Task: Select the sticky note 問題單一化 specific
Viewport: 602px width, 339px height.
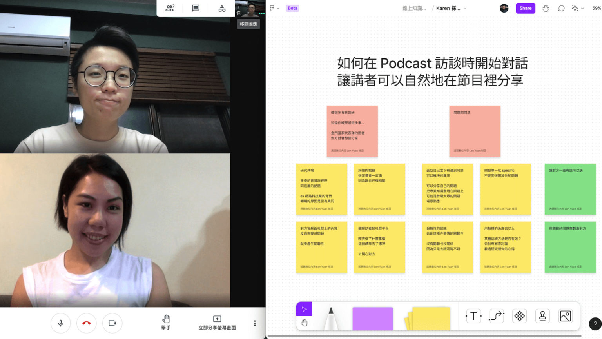Action: click(x=506, y=189)
